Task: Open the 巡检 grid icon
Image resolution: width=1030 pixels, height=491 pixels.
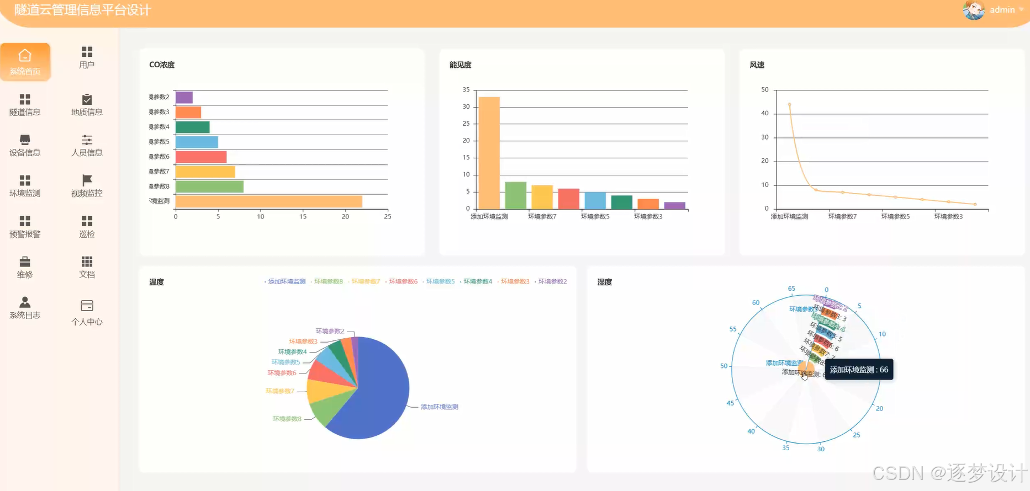Action: (x=87, y=221)
